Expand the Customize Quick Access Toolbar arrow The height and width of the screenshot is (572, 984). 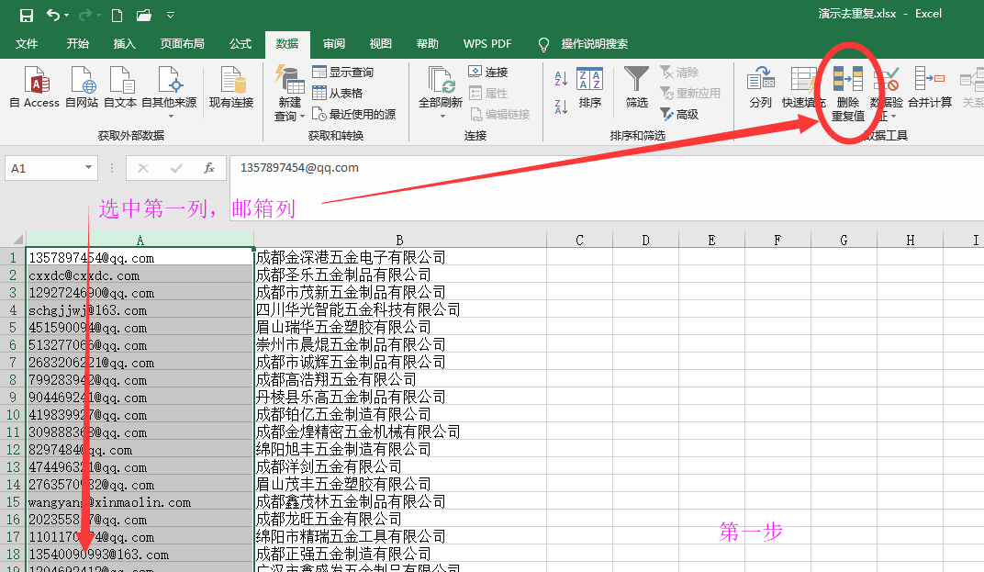click(x=170, y=15)
